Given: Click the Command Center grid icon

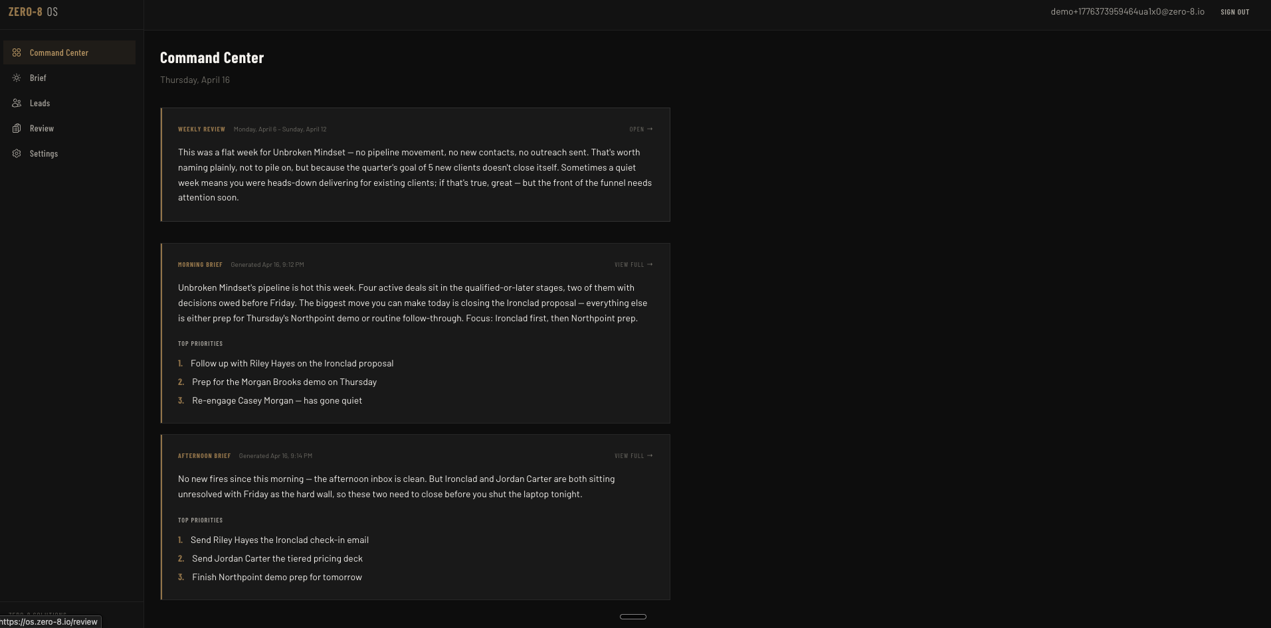Looking at the screenshot, I should [x=17, y=52].
